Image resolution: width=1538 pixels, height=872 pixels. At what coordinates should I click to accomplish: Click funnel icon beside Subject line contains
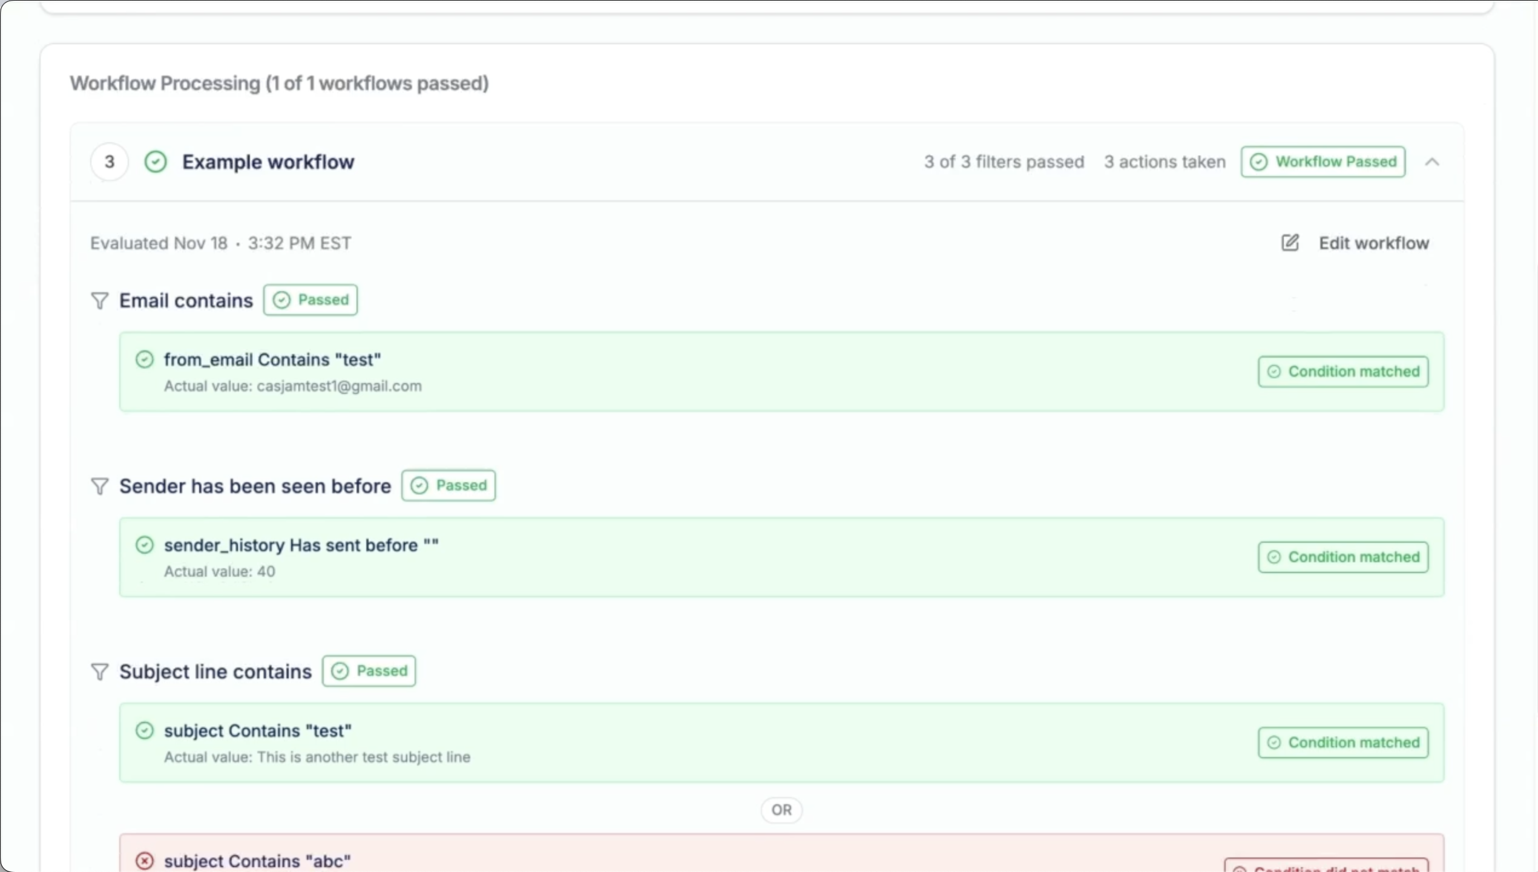pos(99,672)
